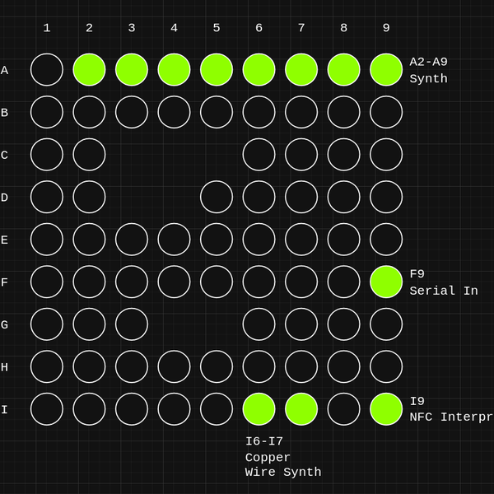Enable the empty pin B5
The width and height of the screenshot is (494, 494).
217,112
